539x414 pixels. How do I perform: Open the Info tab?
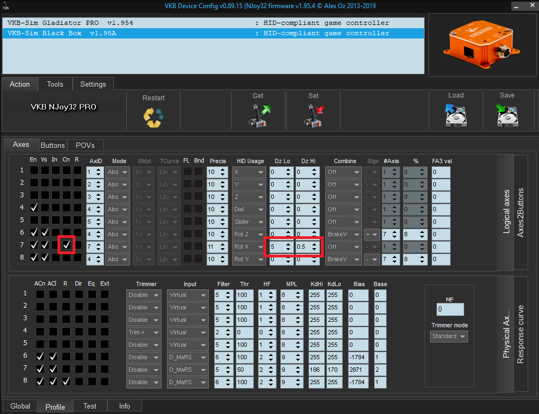[x=124, y=406]
